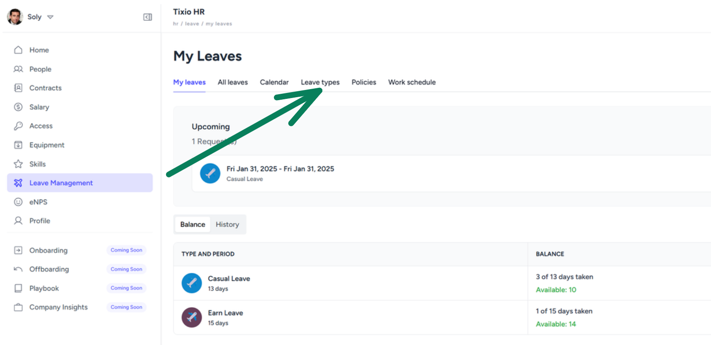Select the Salary dollar icon

click(x=18, y=107)
